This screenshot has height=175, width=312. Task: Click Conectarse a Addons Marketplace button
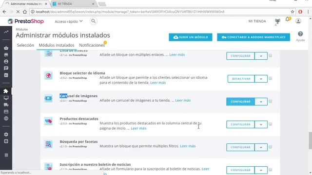coord(253,37)
